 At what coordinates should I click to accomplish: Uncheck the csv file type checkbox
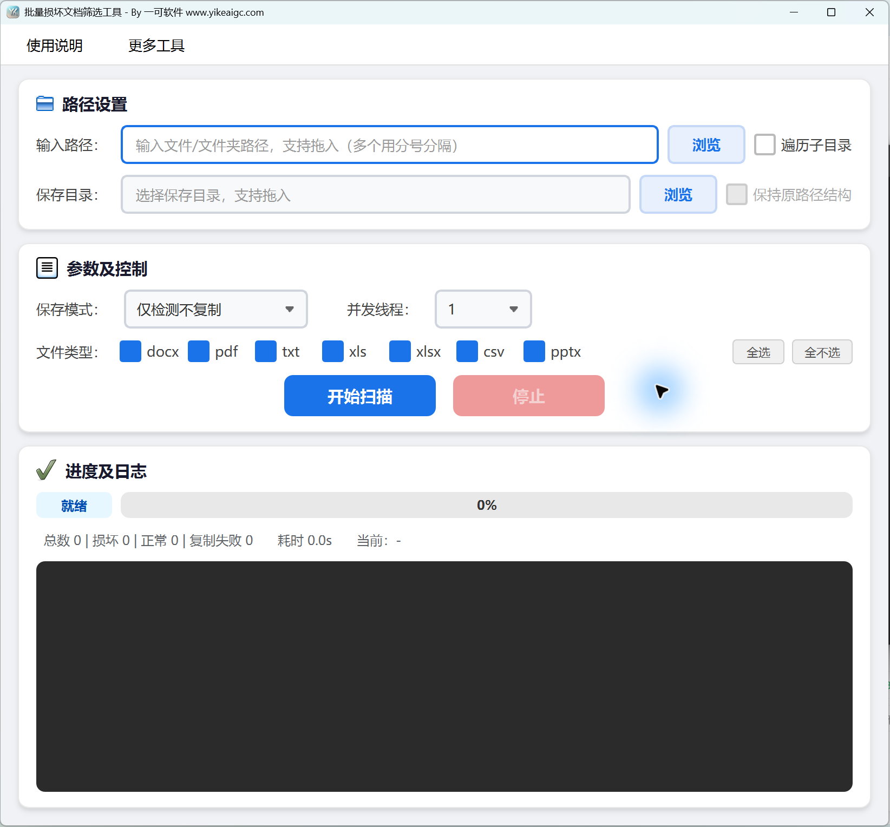pyautogui.click(x=467, y=351)
